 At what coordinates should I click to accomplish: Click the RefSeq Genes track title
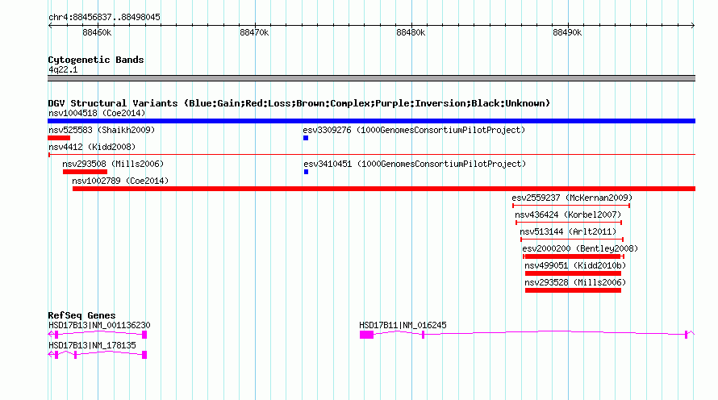(81, 315)
